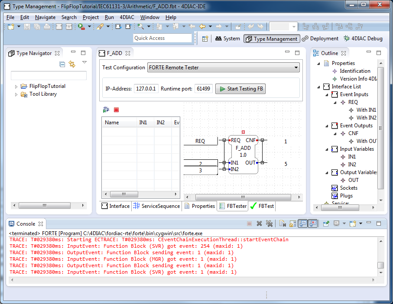Screen dimensions: 393x304
Task: Click the Pin Console icon
Action: [x=326, y=223]
